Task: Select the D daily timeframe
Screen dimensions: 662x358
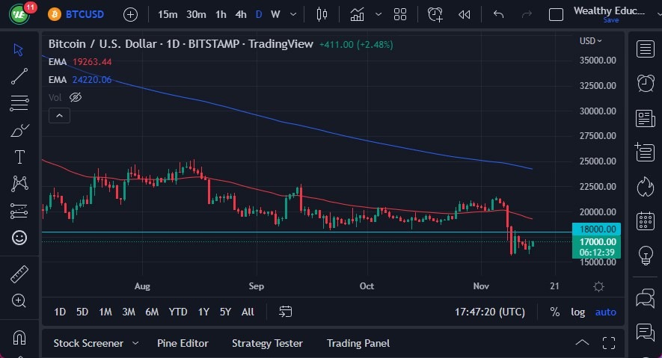Action: (x=259, y=15)
